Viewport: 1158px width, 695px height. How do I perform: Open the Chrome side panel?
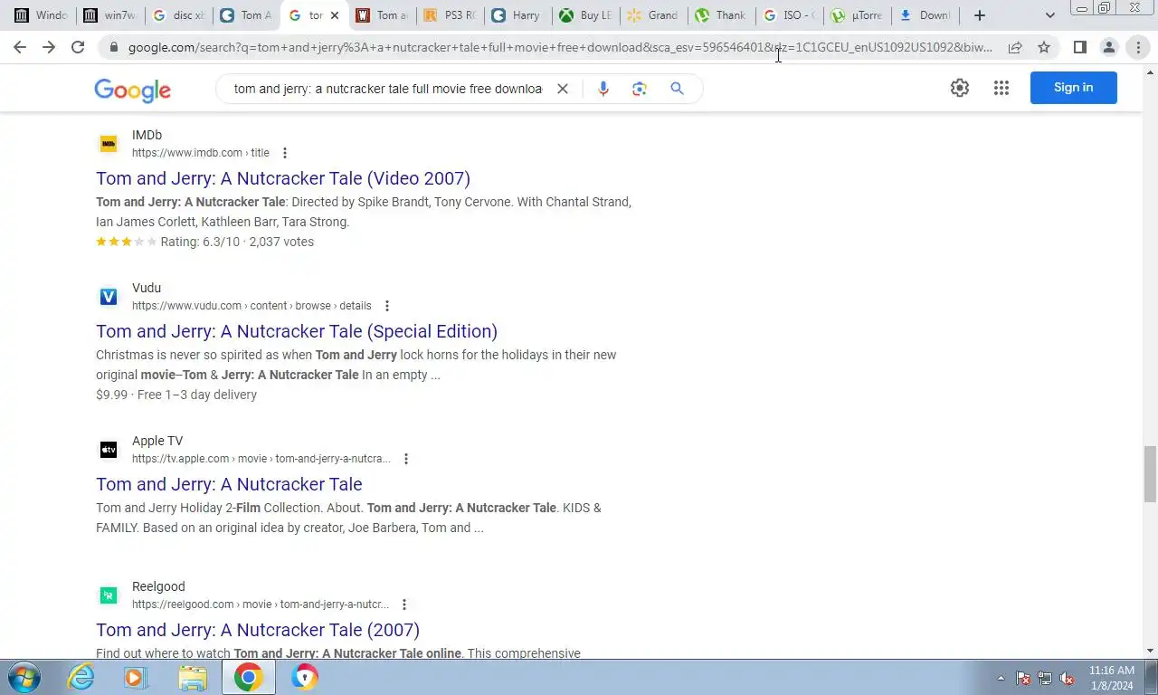coord(1079,47)
